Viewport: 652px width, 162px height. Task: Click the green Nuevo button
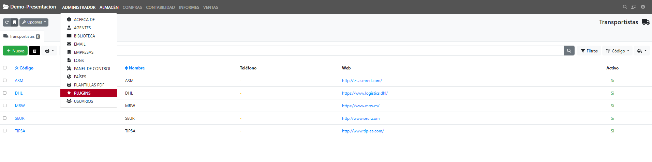coord(15,51)
